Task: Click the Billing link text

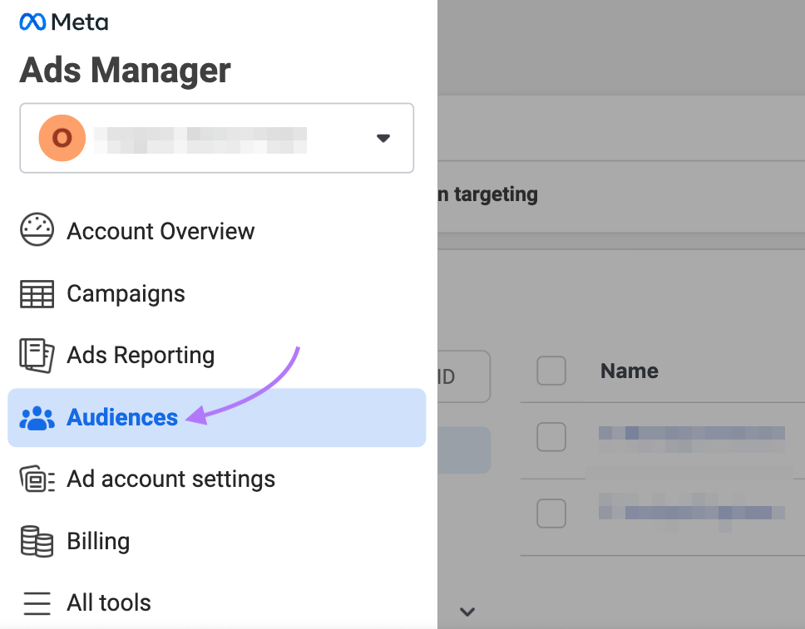Action: [x=98, y=541]
